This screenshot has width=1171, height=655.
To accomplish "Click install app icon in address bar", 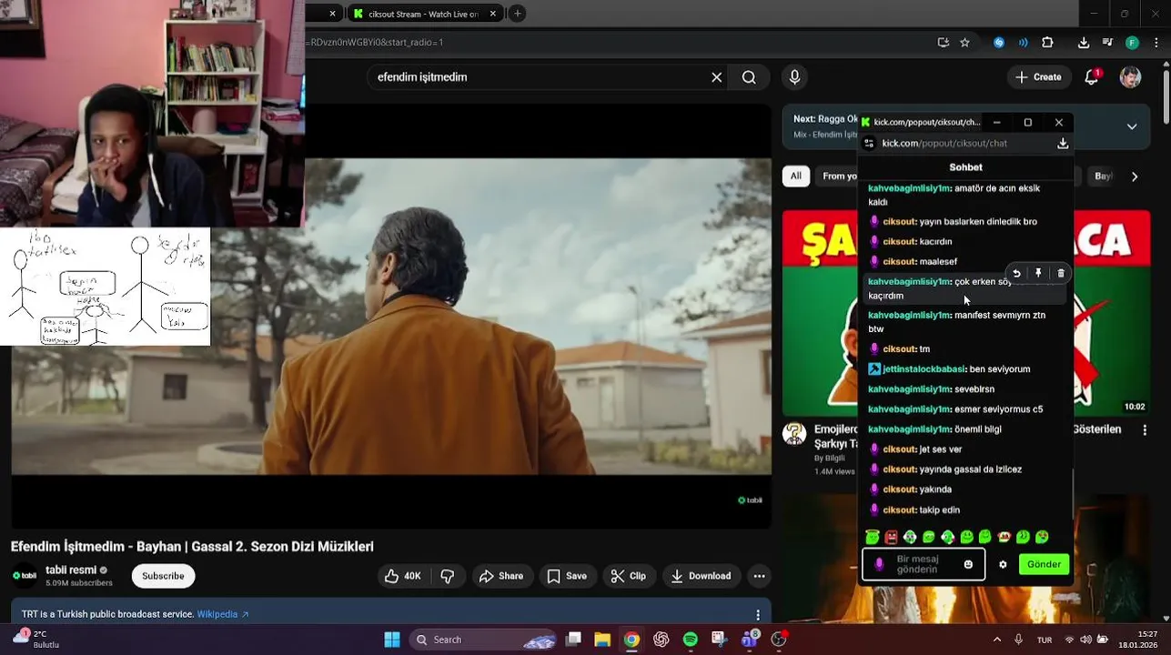I will pyautogui.click(x=943, y=42).
